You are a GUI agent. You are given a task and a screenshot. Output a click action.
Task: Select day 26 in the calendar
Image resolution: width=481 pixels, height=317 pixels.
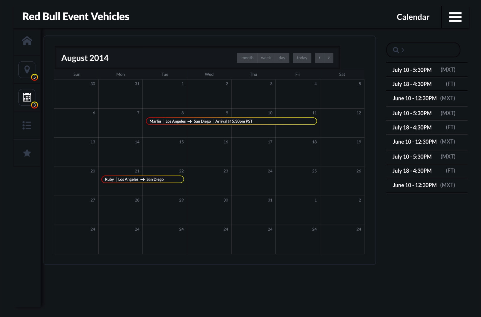pos(342,181)
